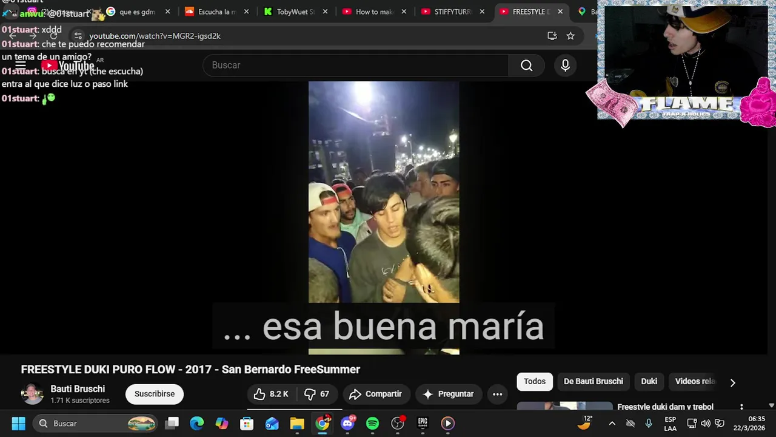
Task: Open Bauti Bruschi channel avatar
Action: click(x=32, y=394)
